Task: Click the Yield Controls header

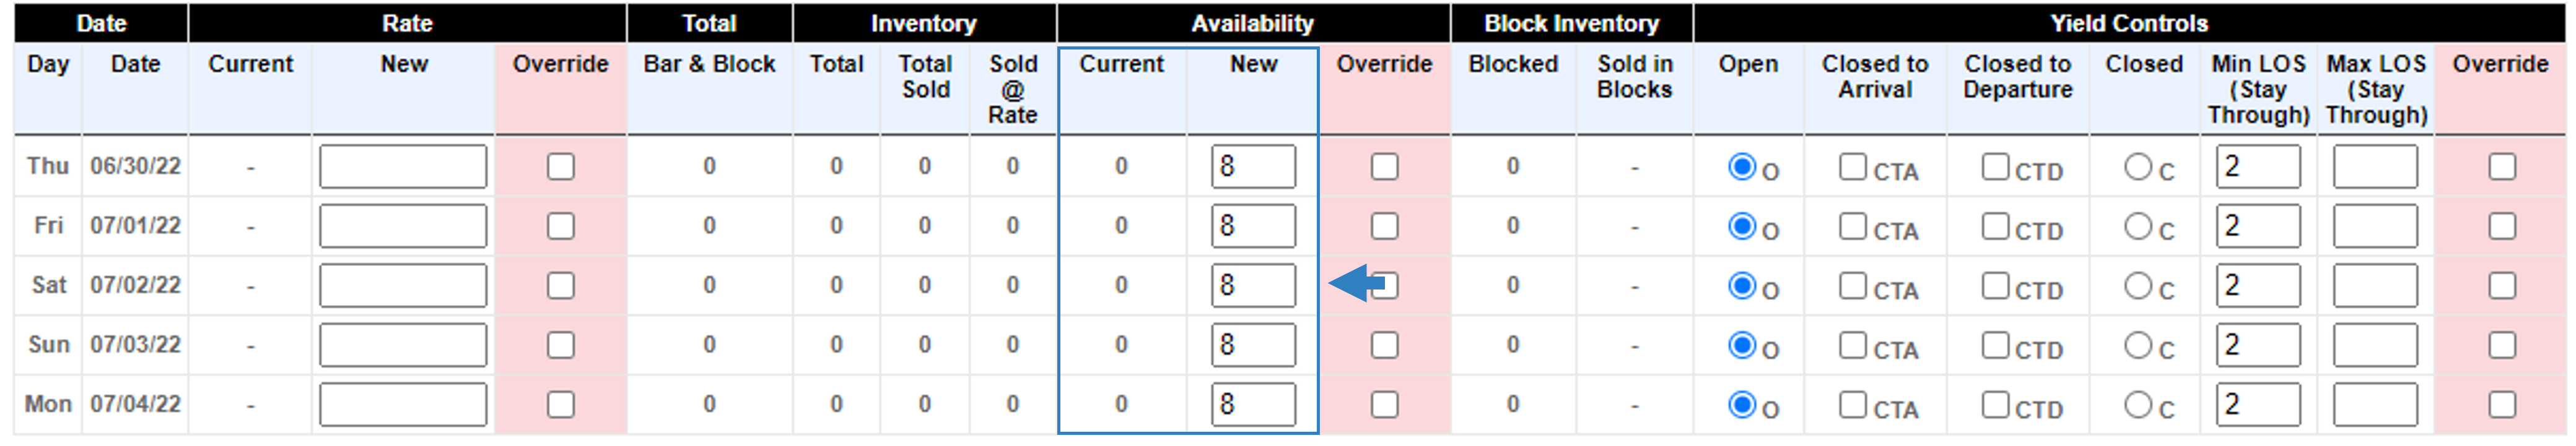Action: [x=2129, y=23]
